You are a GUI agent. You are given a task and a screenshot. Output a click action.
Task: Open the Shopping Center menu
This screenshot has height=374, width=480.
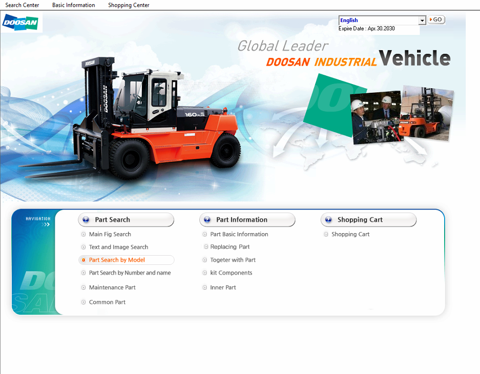coord(129,5)
